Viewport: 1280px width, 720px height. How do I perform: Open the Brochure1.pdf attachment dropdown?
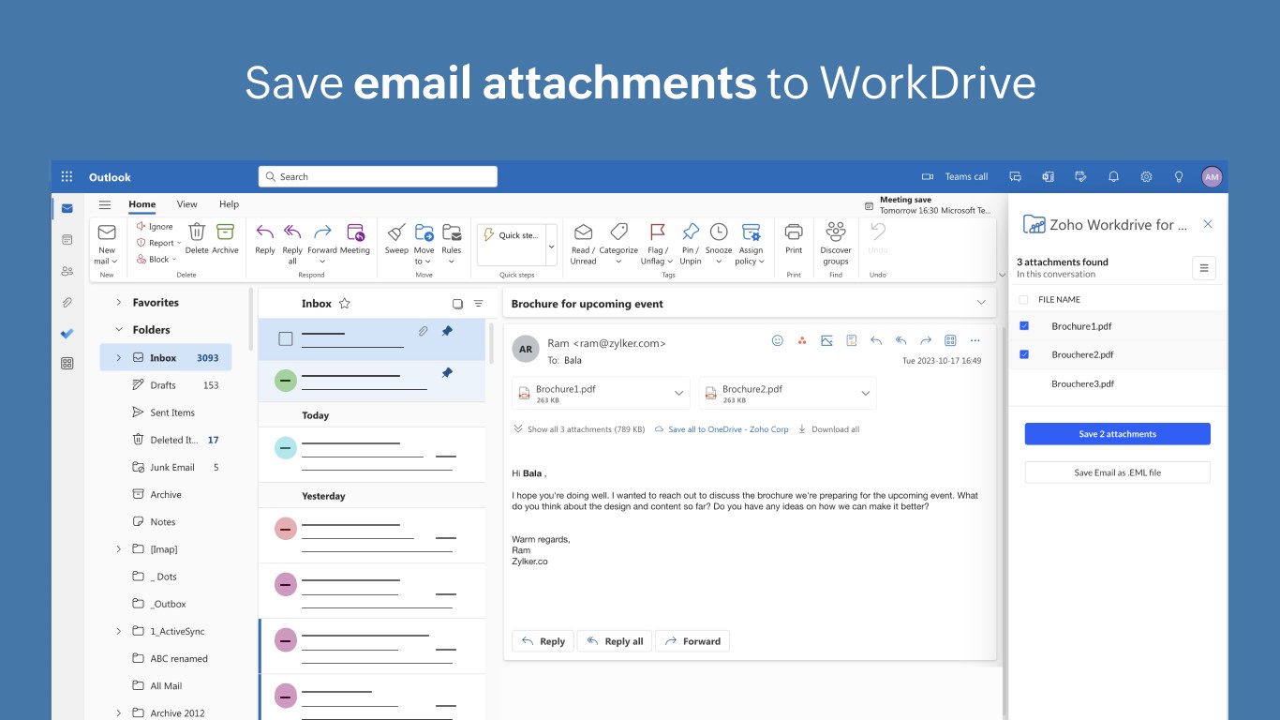(679, 394)
